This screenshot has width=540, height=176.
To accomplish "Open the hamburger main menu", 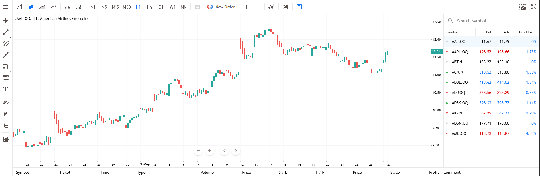I will point(6,7).
